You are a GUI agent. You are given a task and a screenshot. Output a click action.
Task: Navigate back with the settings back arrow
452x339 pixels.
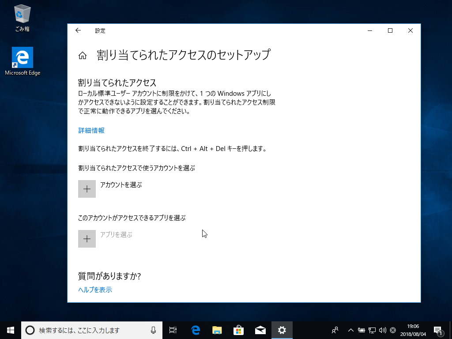[78, 30]
